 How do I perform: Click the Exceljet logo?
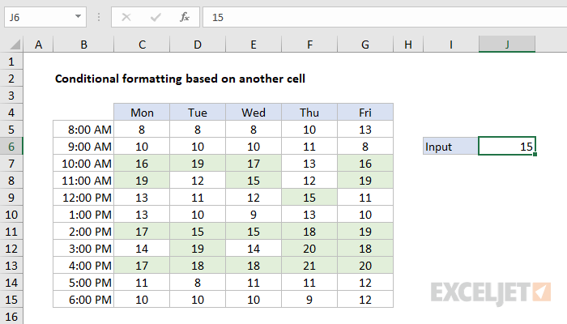(x=492, y=289)
